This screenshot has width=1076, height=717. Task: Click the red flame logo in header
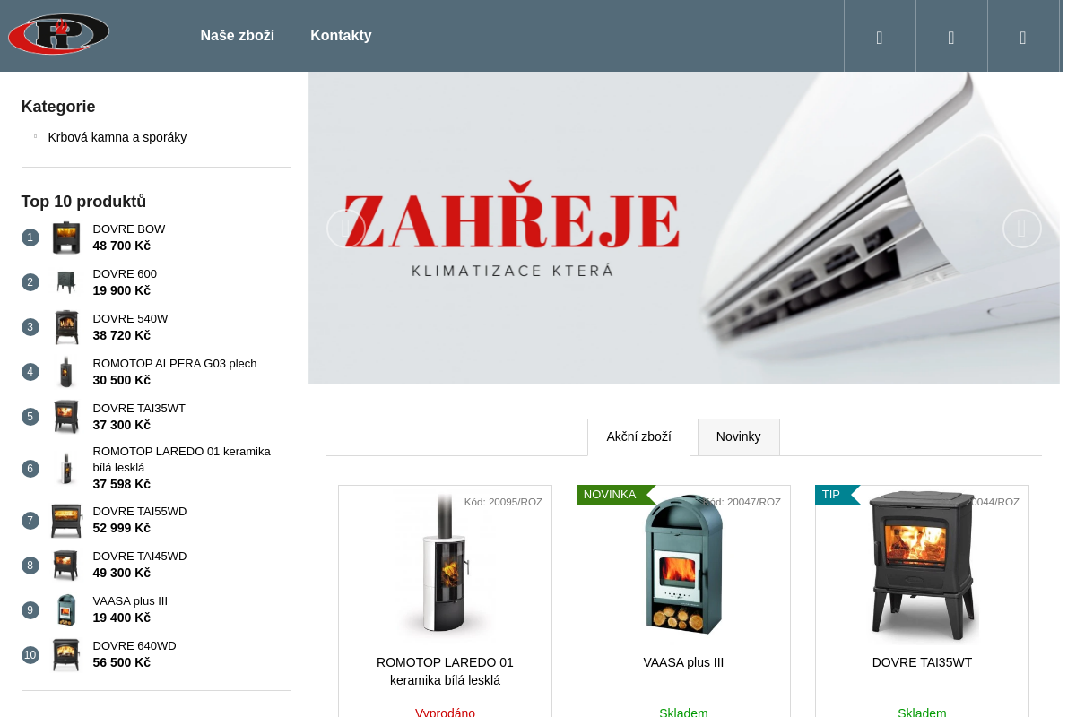pyautogui.click(x=59, y=34)
